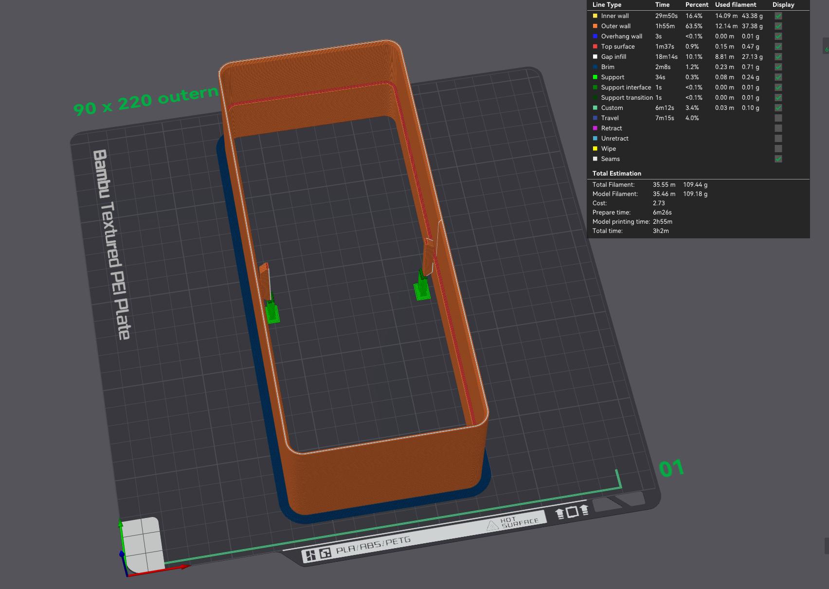Click the Time column header
The image size is (829, 589).
662,5
